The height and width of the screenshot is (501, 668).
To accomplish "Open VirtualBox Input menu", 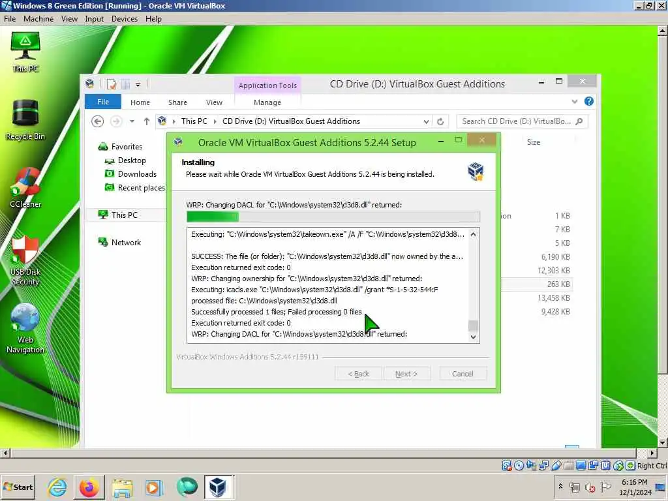I will click(x=94, y=19).
